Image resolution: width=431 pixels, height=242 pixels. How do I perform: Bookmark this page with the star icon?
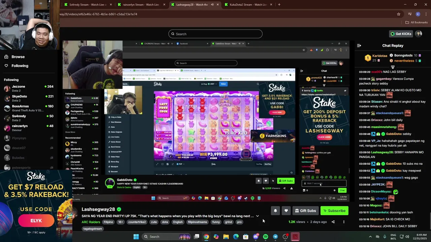[399, 14]
